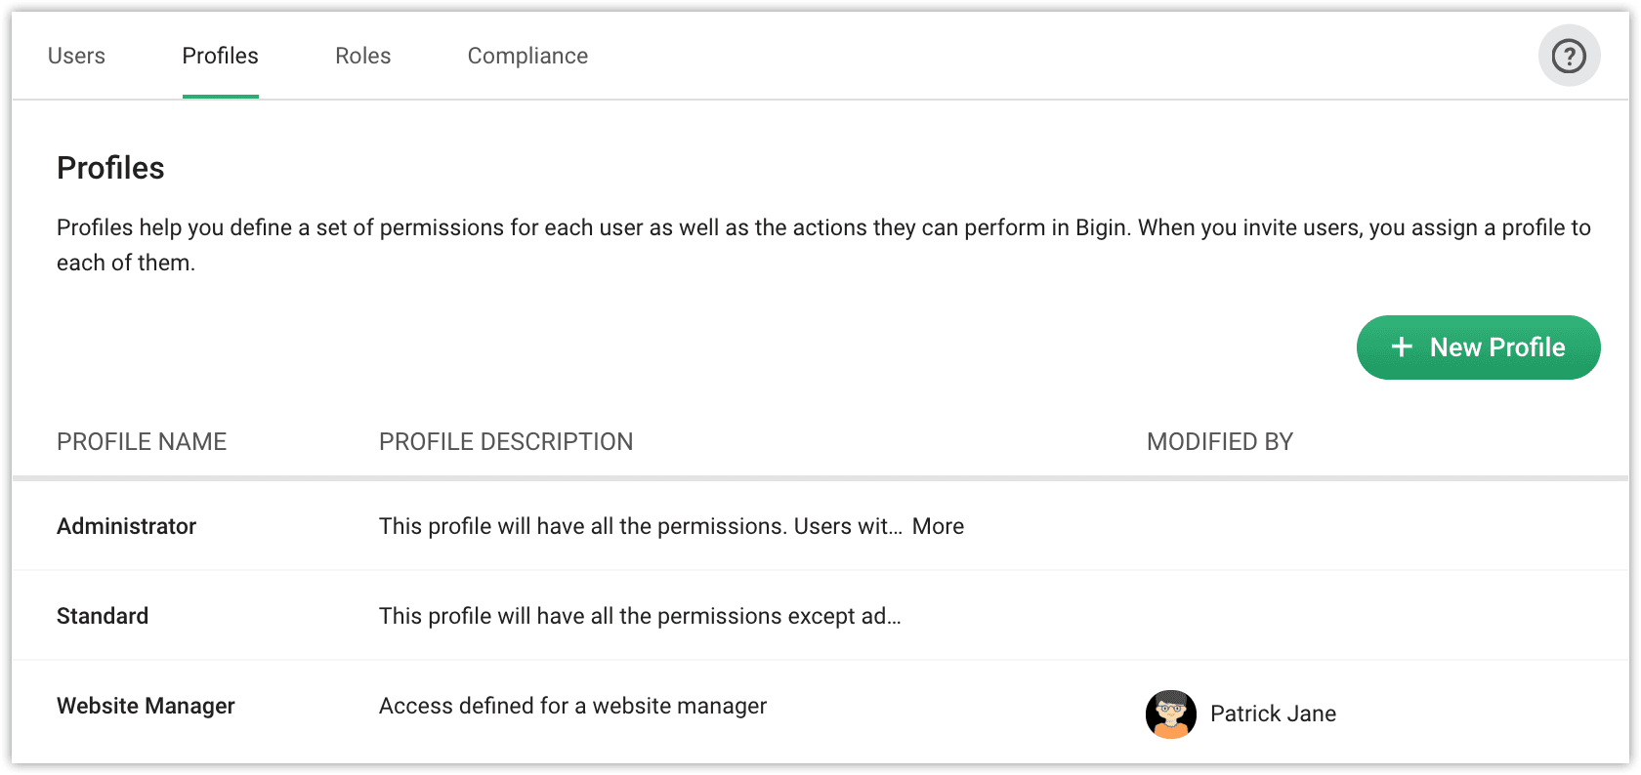This screenshot has width=1641, height=775.
Task: Click Patrick Jane's avatar picture
Action: click(1170, 714)
